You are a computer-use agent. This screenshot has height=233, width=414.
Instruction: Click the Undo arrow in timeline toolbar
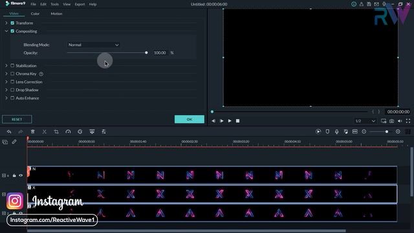point(9,131)
